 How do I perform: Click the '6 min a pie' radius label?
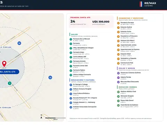click(6, 47)
